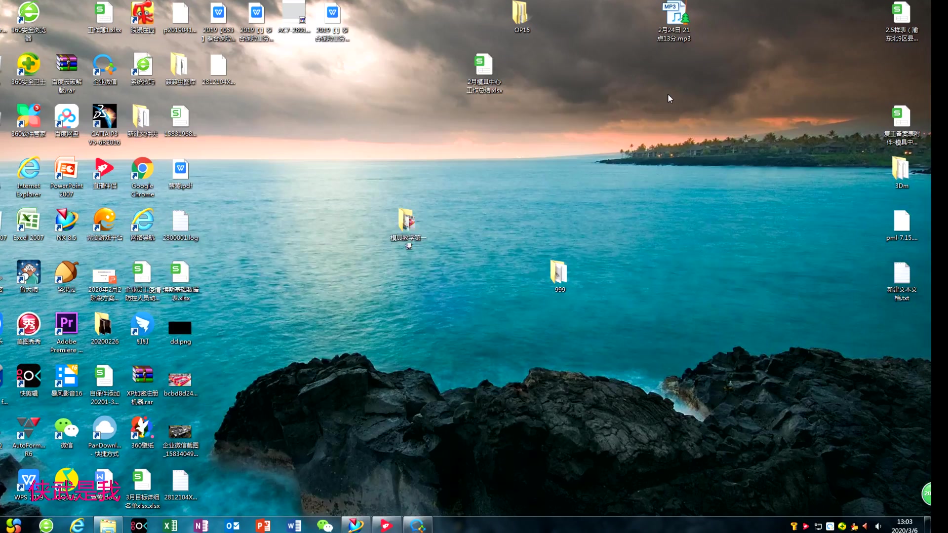Select the 3月目标详细名单xlsx.xlsx file

tap(143, 489)
